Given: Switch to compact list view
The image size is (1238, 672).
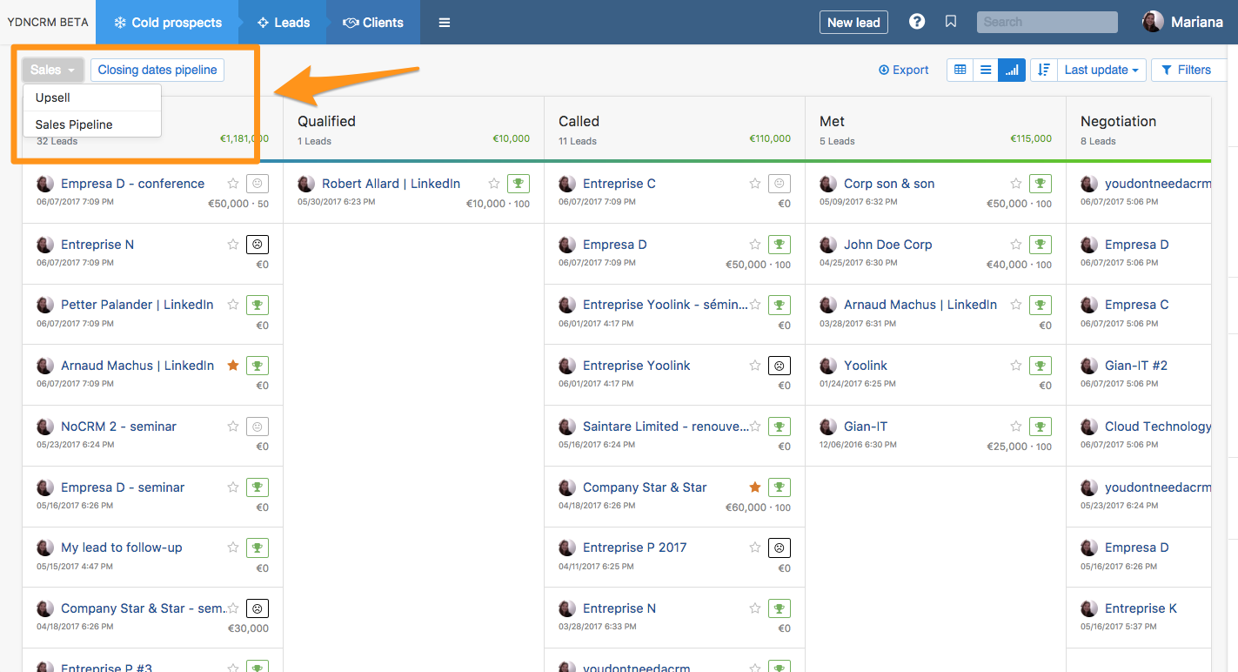Looking at the screenshot, I should 986,70.
